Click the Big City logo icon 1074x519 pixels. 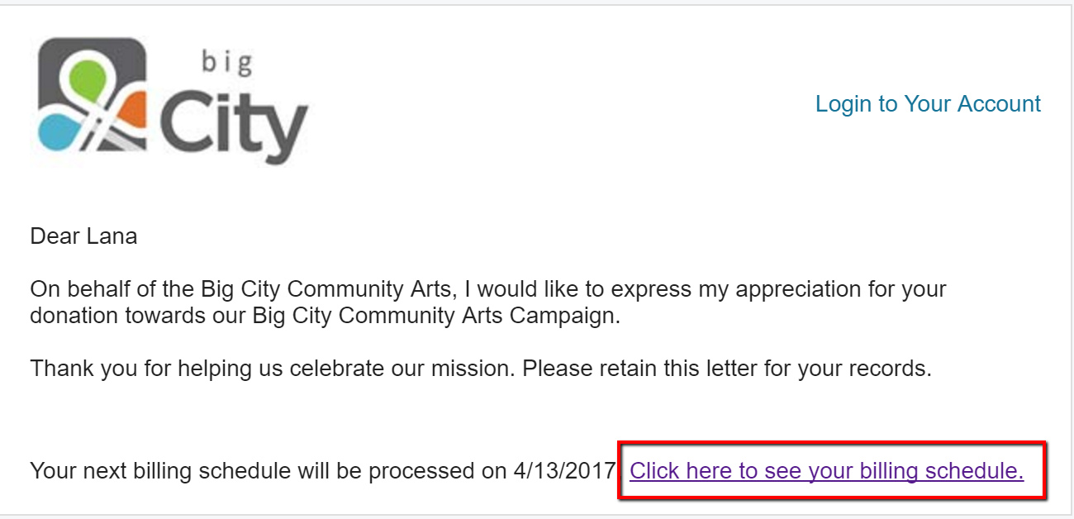click(x=93, y=95)
